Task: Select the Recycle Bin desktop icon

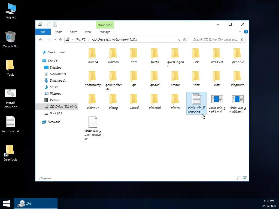Action: [x=11, y=39]
